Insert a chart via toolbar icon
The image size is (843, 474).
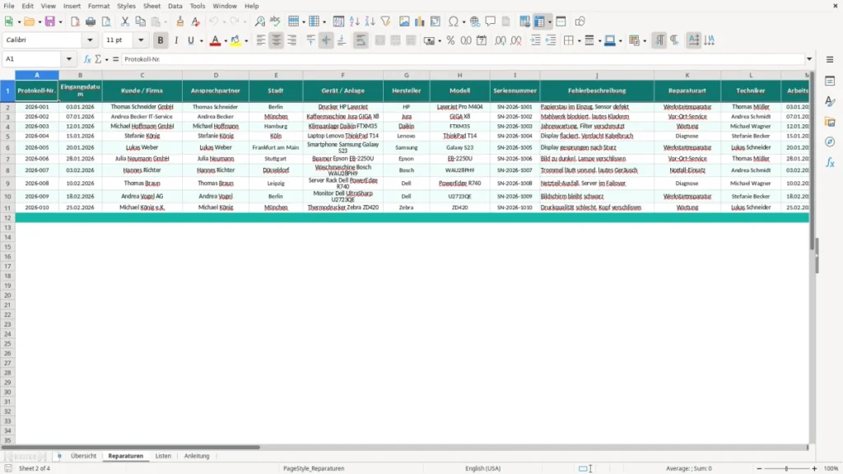420,21
